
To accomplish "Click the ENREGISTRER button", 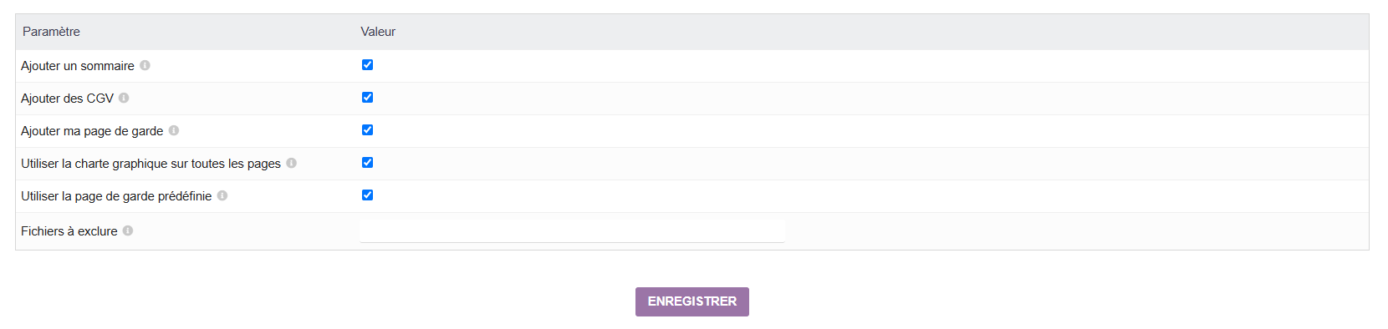I will click(692, 301).
